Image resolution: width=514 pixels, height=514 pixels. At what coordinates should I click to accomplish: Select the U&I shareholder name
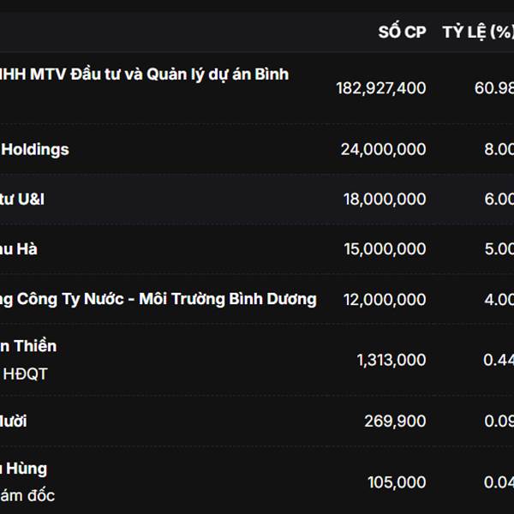(23, 200)
